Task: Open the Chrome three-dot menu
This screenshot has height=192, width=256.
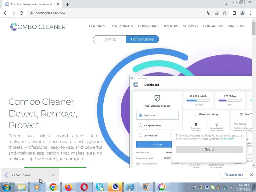Action: [x=250, y=13]
